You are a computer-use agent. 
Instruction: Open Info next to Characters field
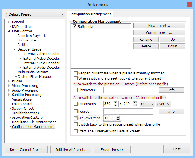pos(171,90)
